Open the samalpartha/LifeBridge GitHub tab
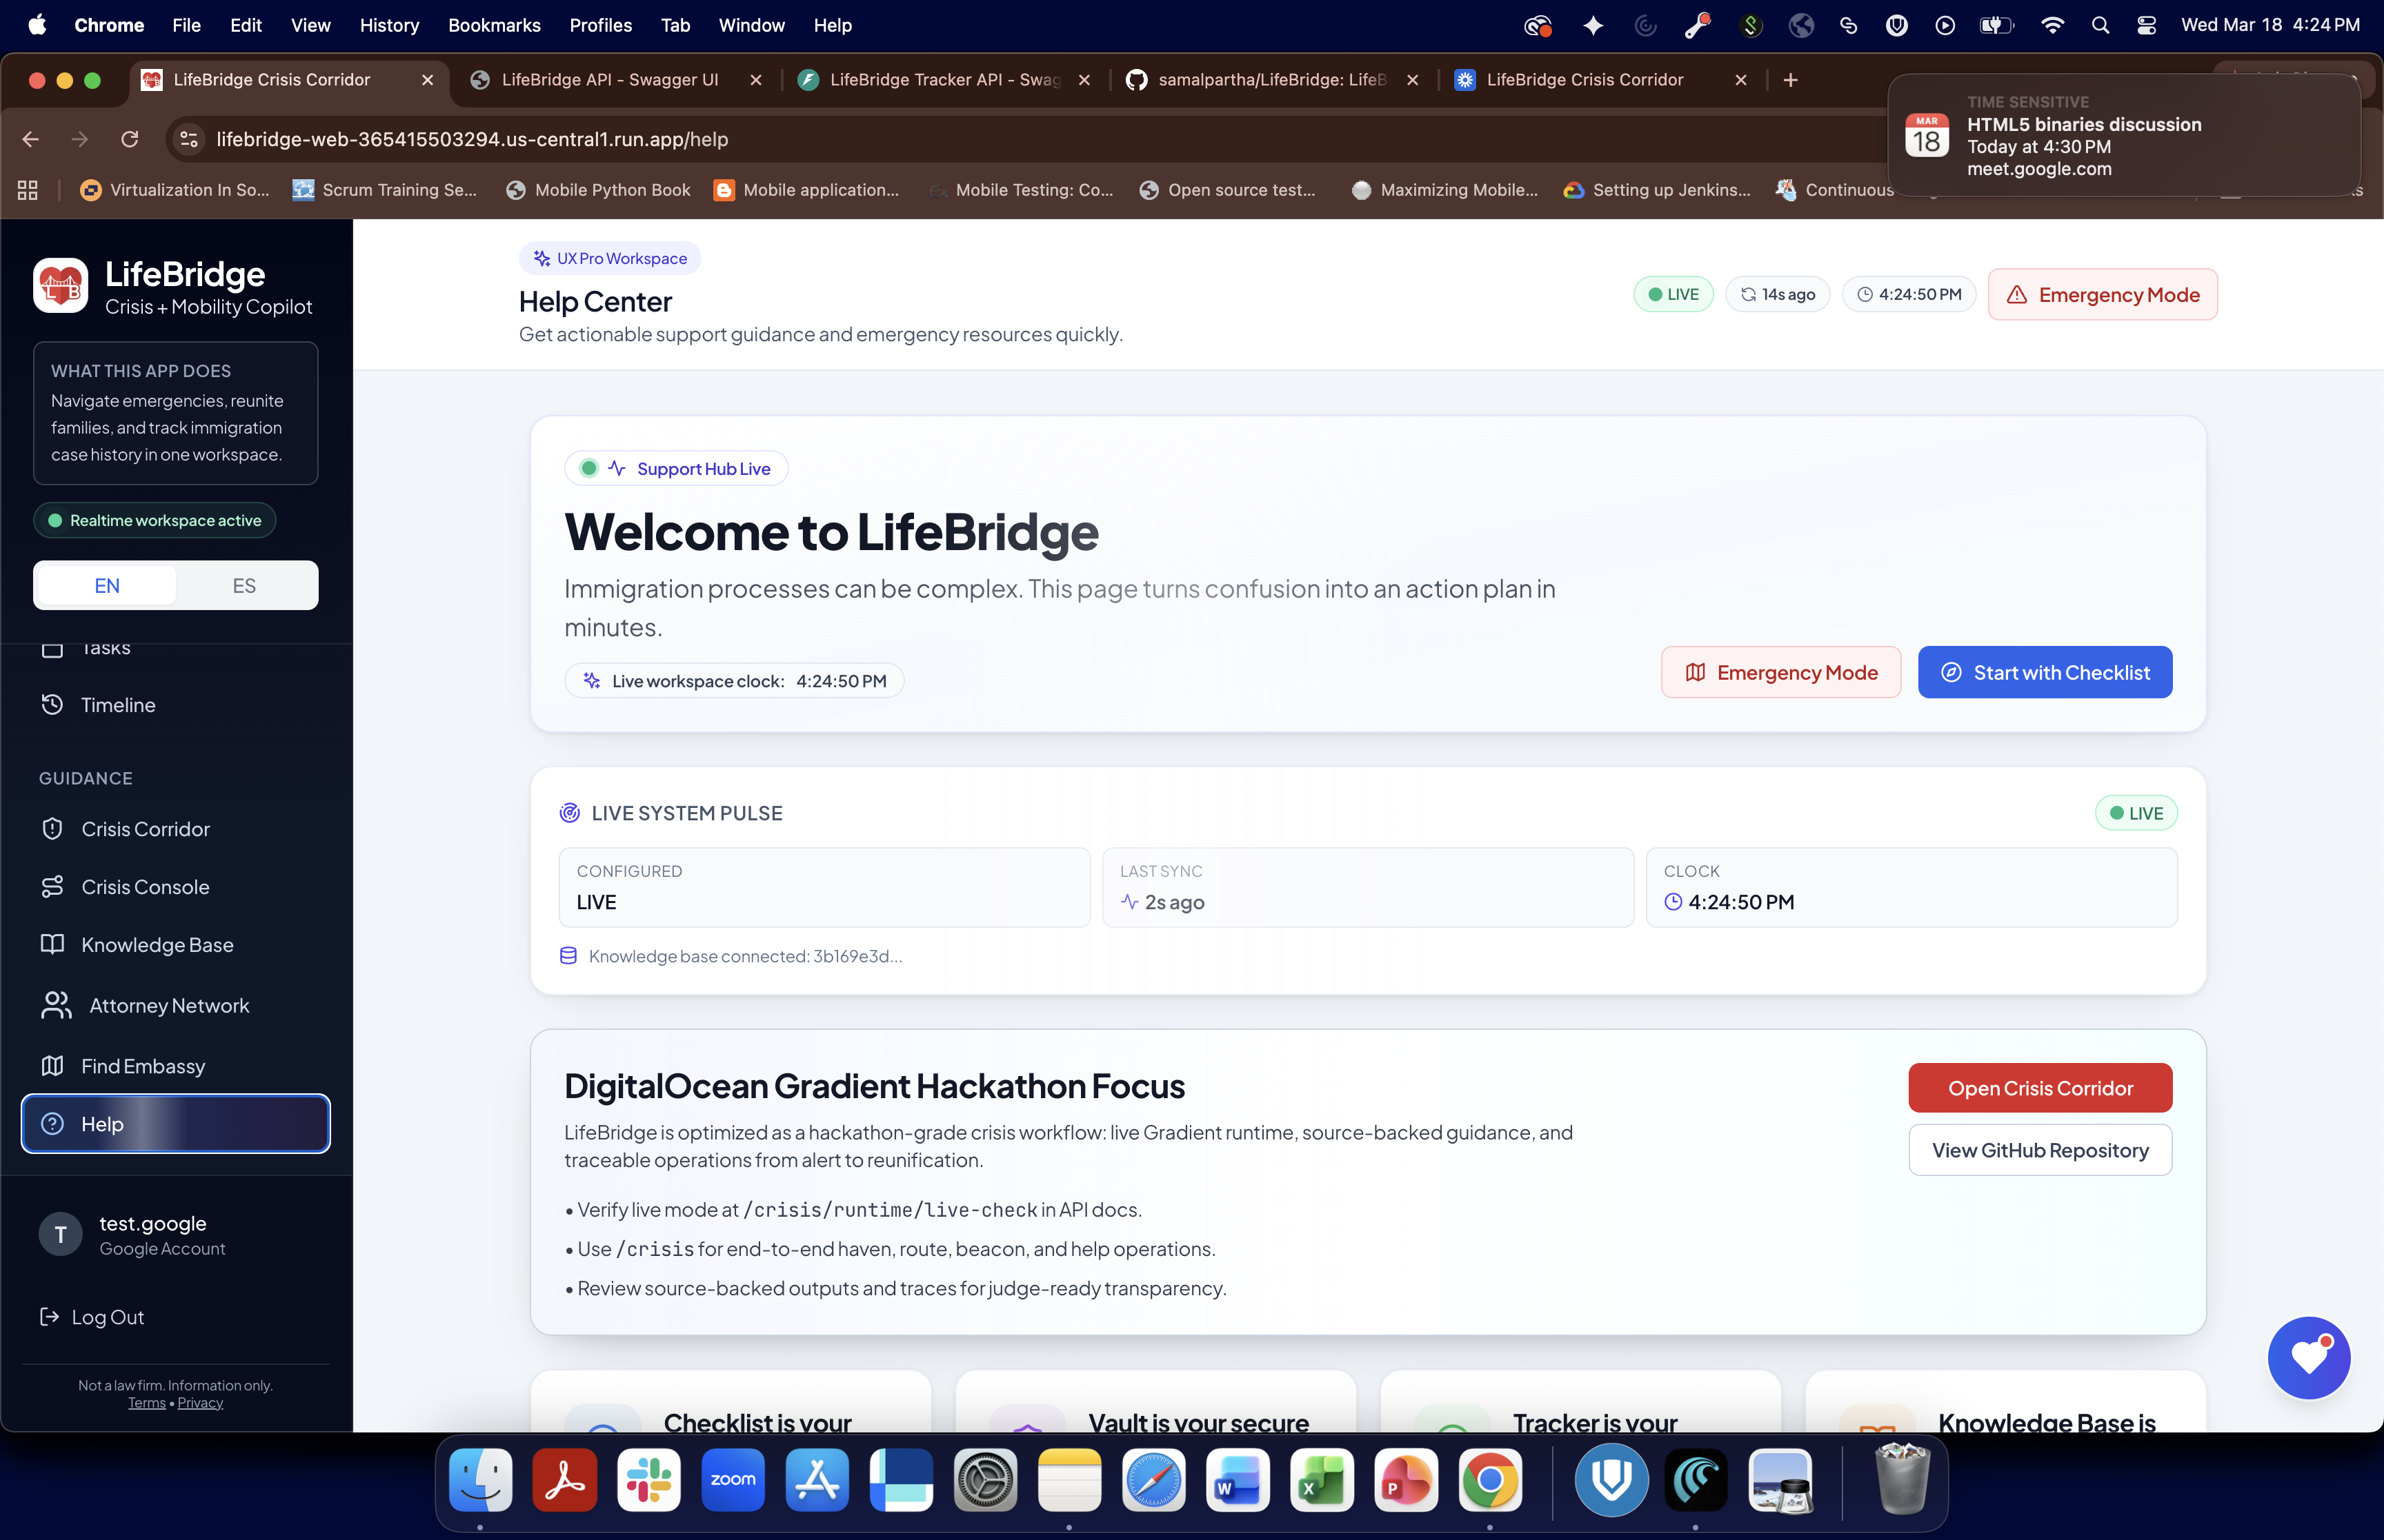Viewport: 2384px width, 1540px height. [1271, 80]
